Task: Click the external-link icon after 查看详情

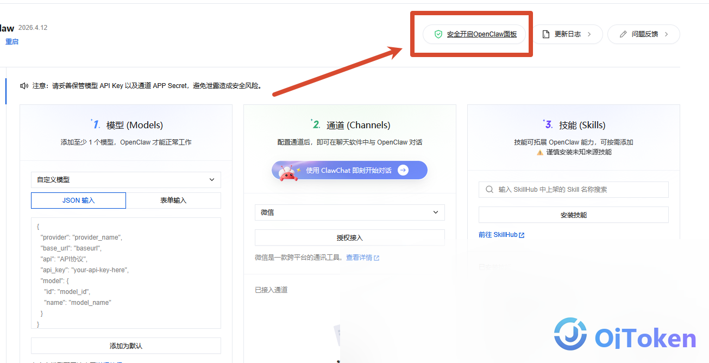Action: [377, 258]
